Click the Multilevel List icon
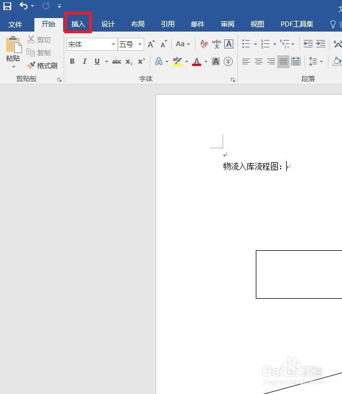This screenshot has width=342, height=394. 285,44
